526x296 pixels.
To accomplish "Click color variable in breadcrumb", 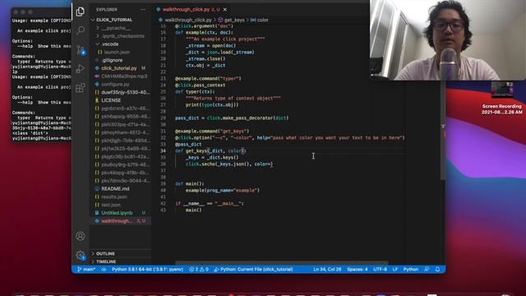I will coord(262,20).
